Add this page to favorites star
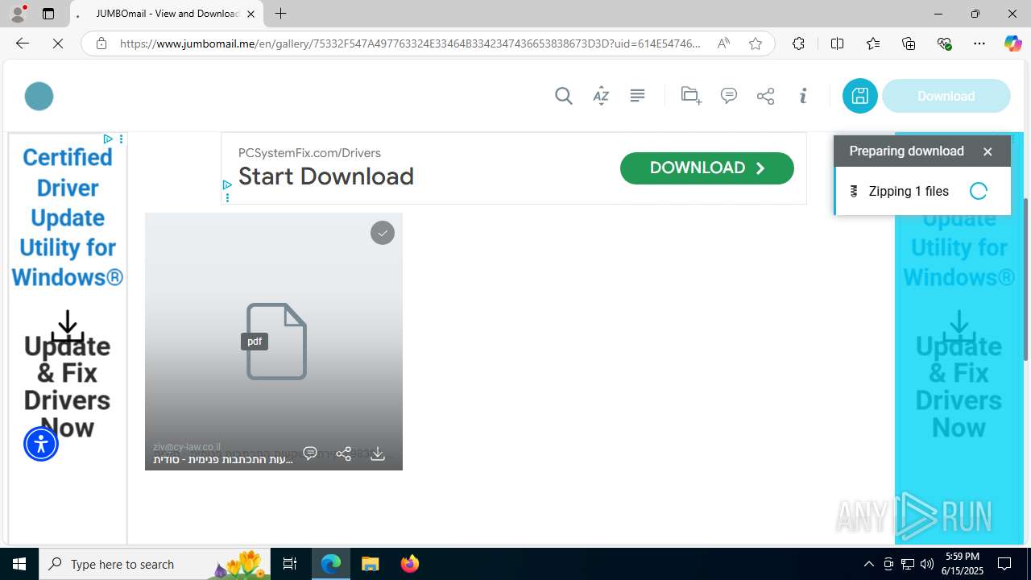1031x580 pixels. 756,43
